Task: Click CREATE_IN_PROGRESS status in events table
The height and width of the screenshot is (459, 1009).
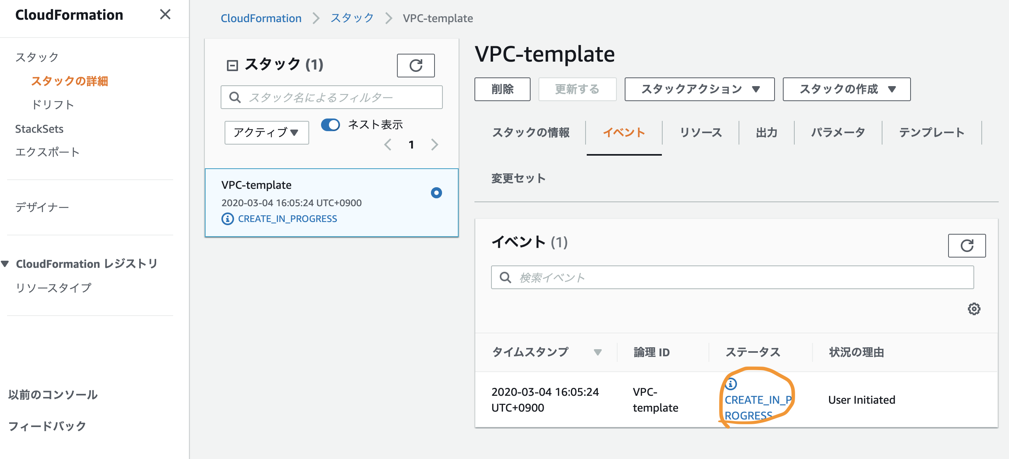Action: point(758,408)
